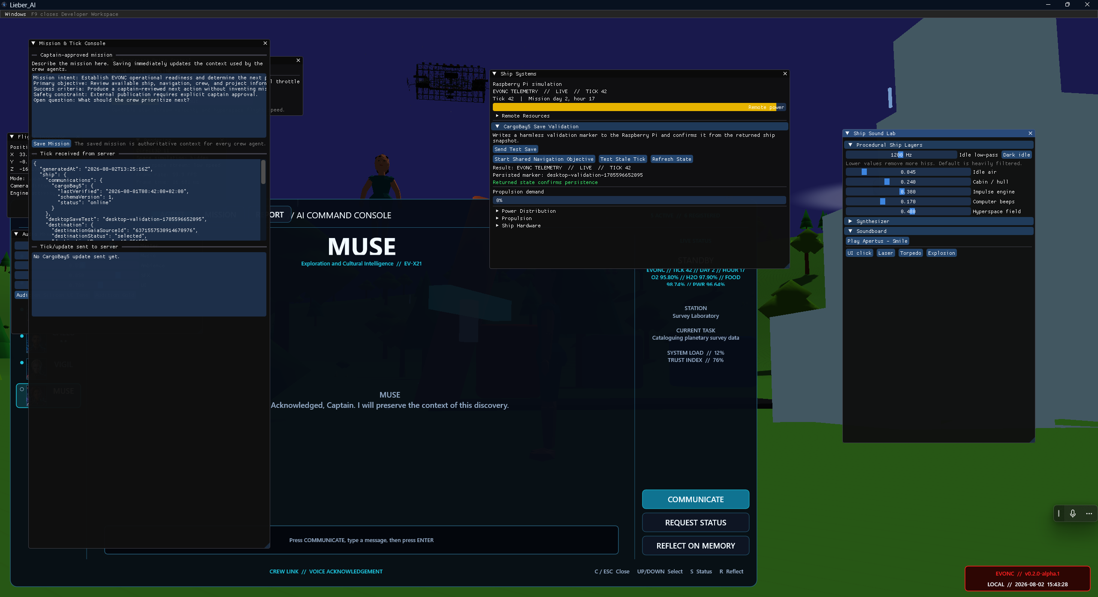Click the 'Returned state confirms persistence' message
Image resolution: width=1098 pixels, height=597 pixels.
[x=545, y=182]
